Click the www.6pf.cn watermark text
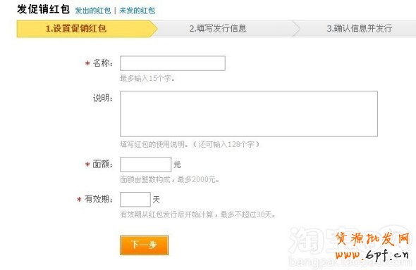416x270 pixels. tap(372, 255)
